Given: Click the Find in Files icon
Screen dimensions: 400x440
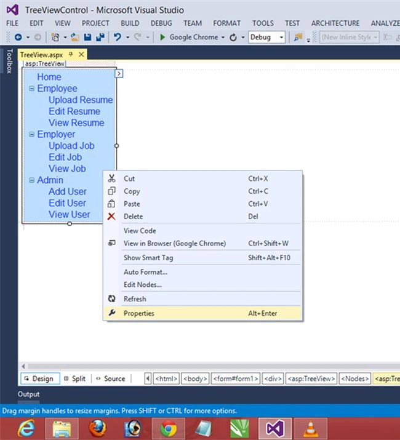Looking at the screenshot, I should (x=298, y=37).
